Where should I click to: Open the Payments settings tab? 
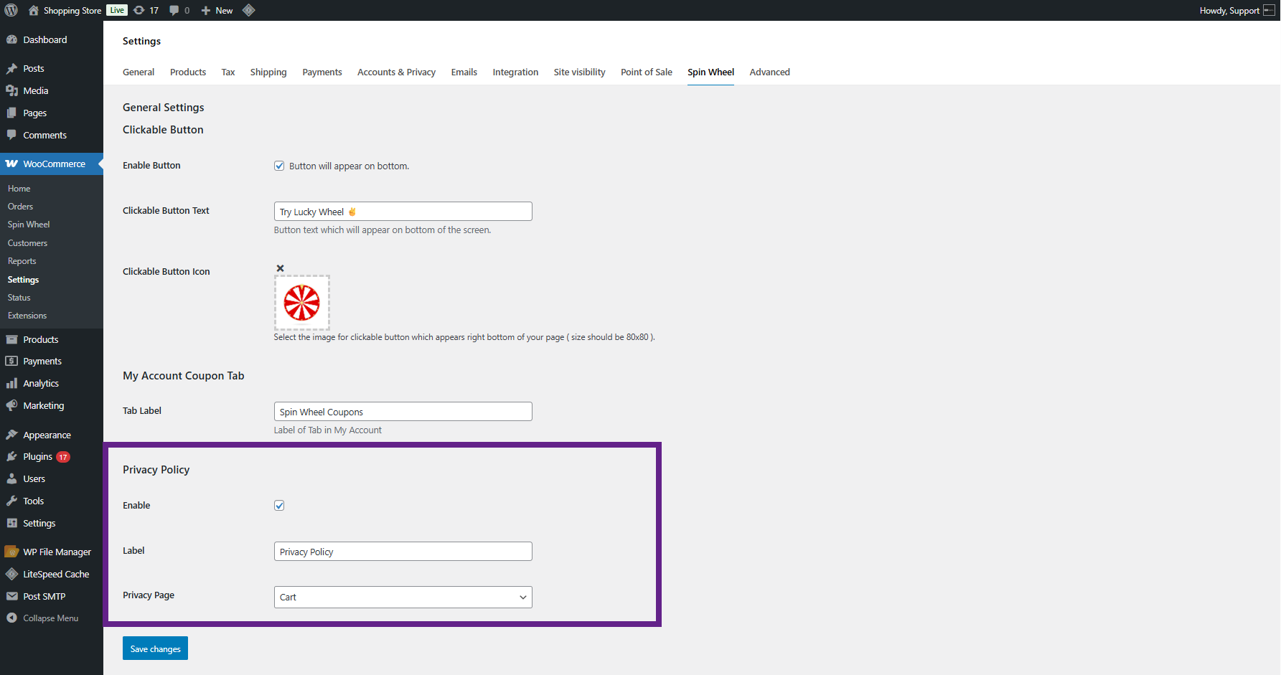[322, 72]
